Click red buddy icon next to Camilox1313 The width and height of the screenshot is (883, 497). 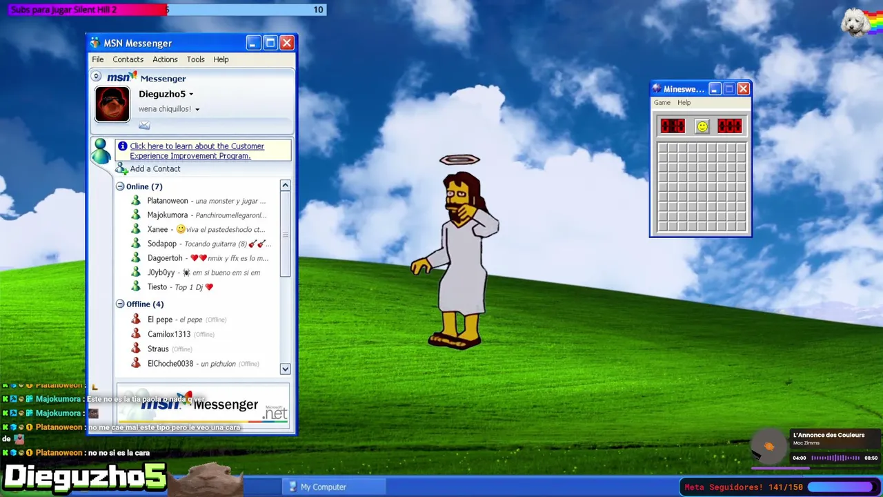coord(136,333)
